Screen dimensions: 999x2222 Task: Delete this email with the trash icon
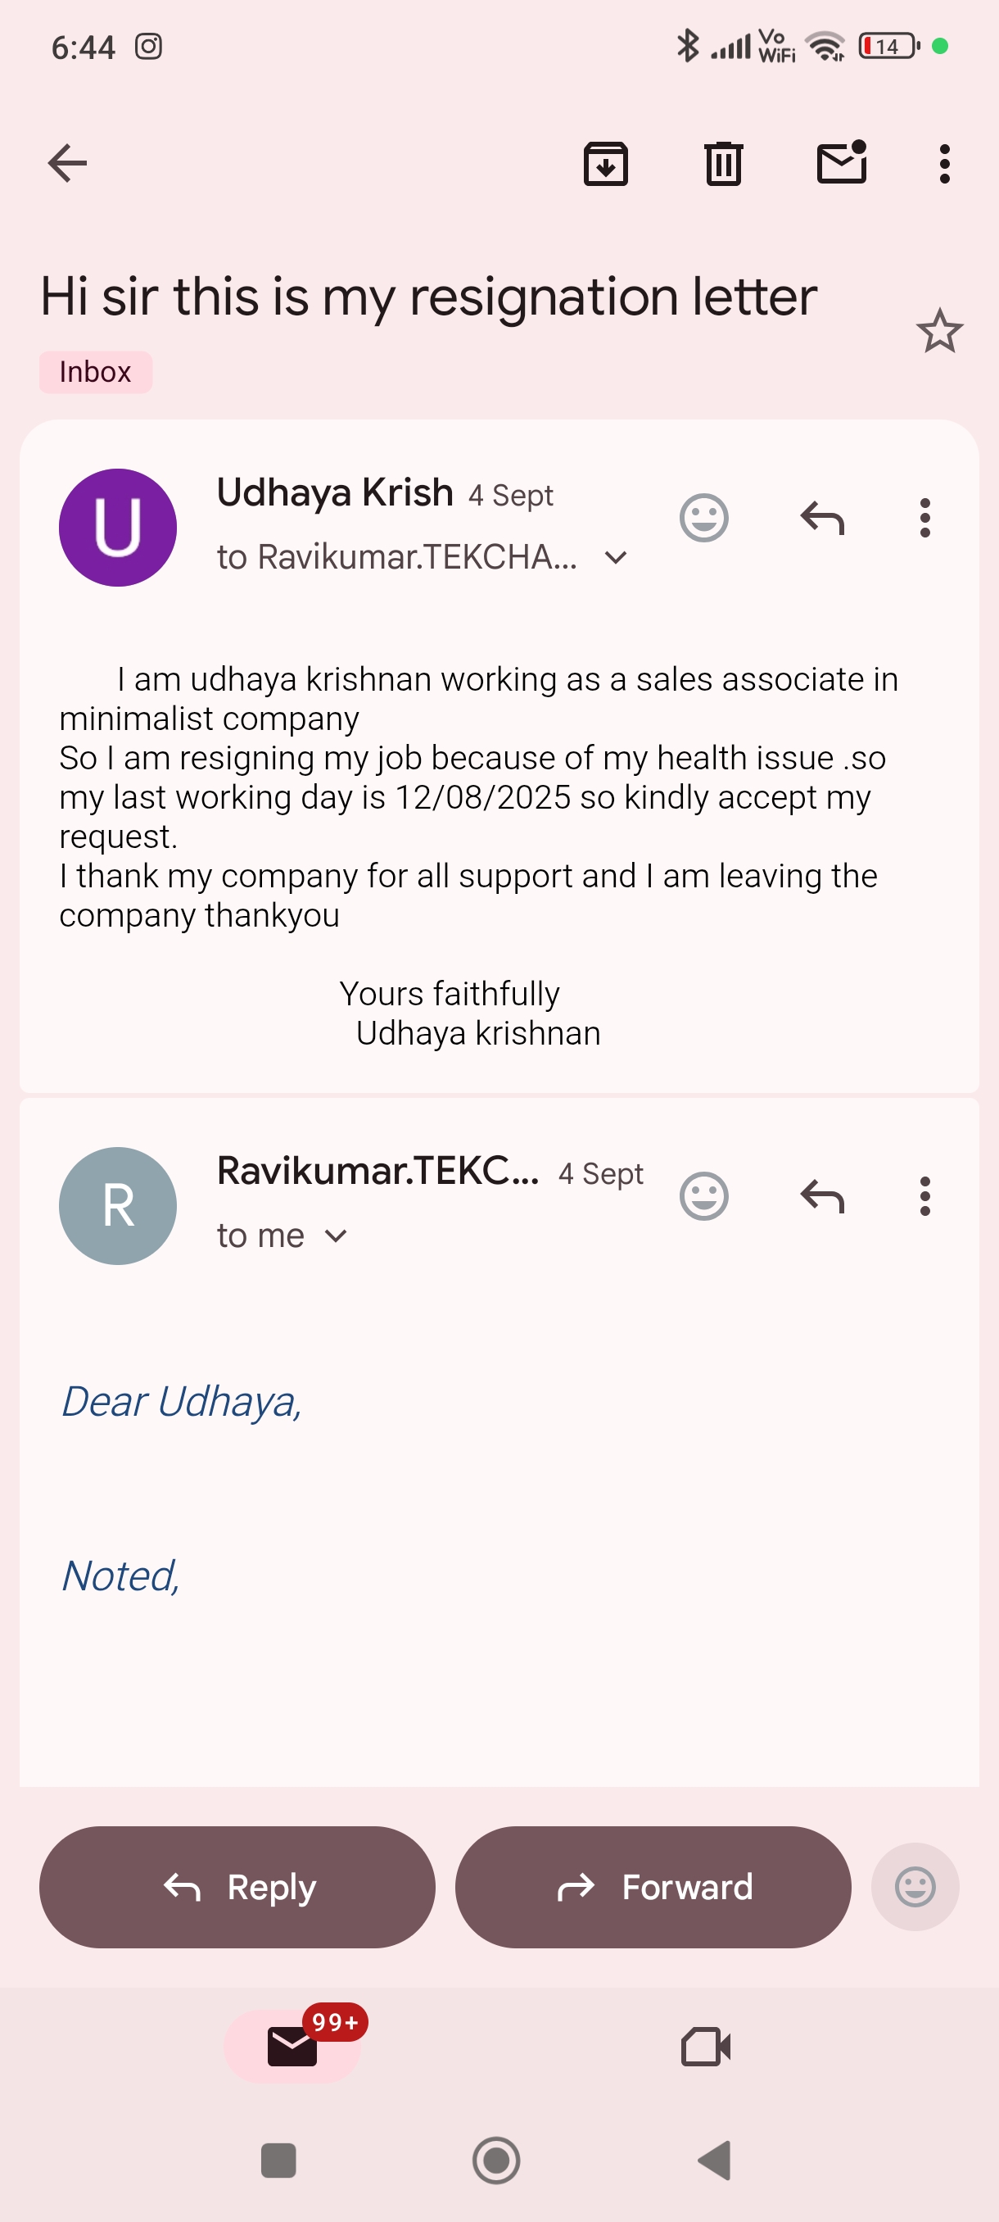click(723, 163)
